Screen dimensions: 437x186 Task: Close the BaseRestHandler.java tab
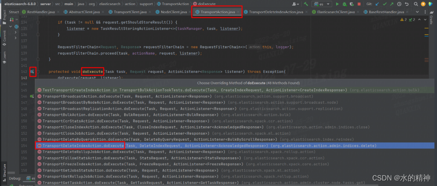(x=407, y=12)
